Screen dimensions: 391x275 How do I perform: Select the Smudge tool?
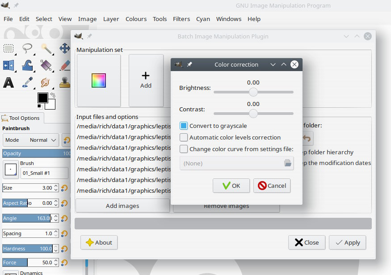[x=46, y=83]
